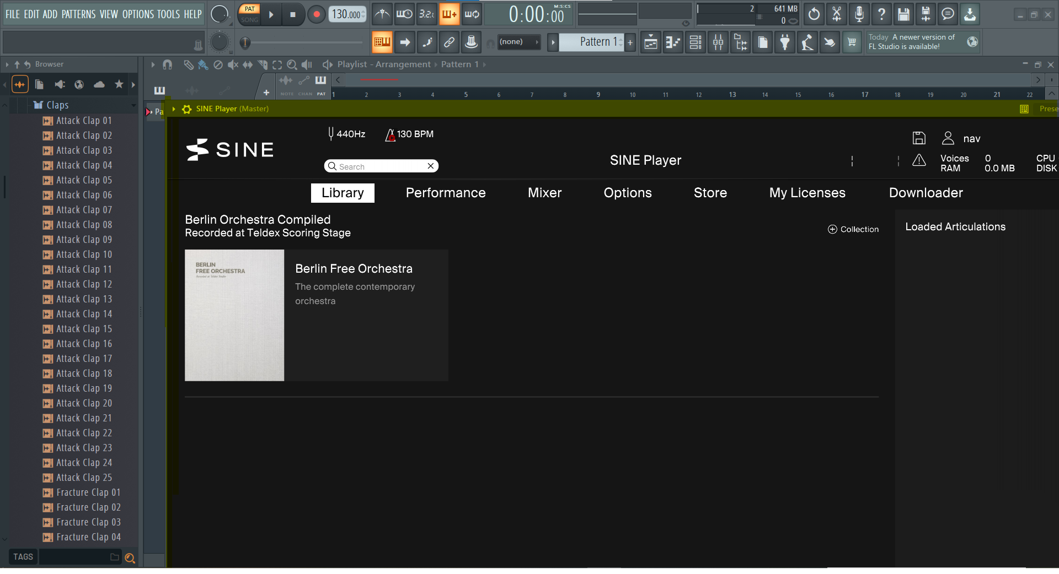Open the project info speech bubble
1059x574 pixels.
pyautogui.click(x=948, y=14)
